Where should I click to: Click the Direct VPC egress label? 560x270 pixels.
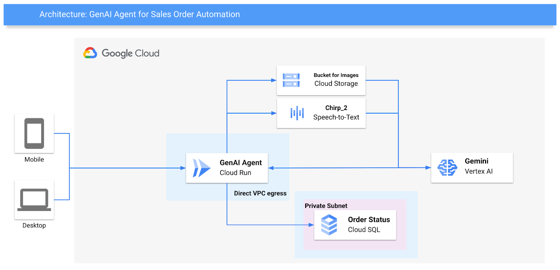pos(260,194)
